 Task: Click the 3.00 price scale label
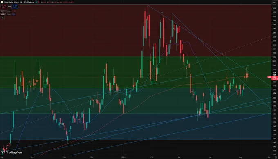pyautogui.click(x=274, y=16)
